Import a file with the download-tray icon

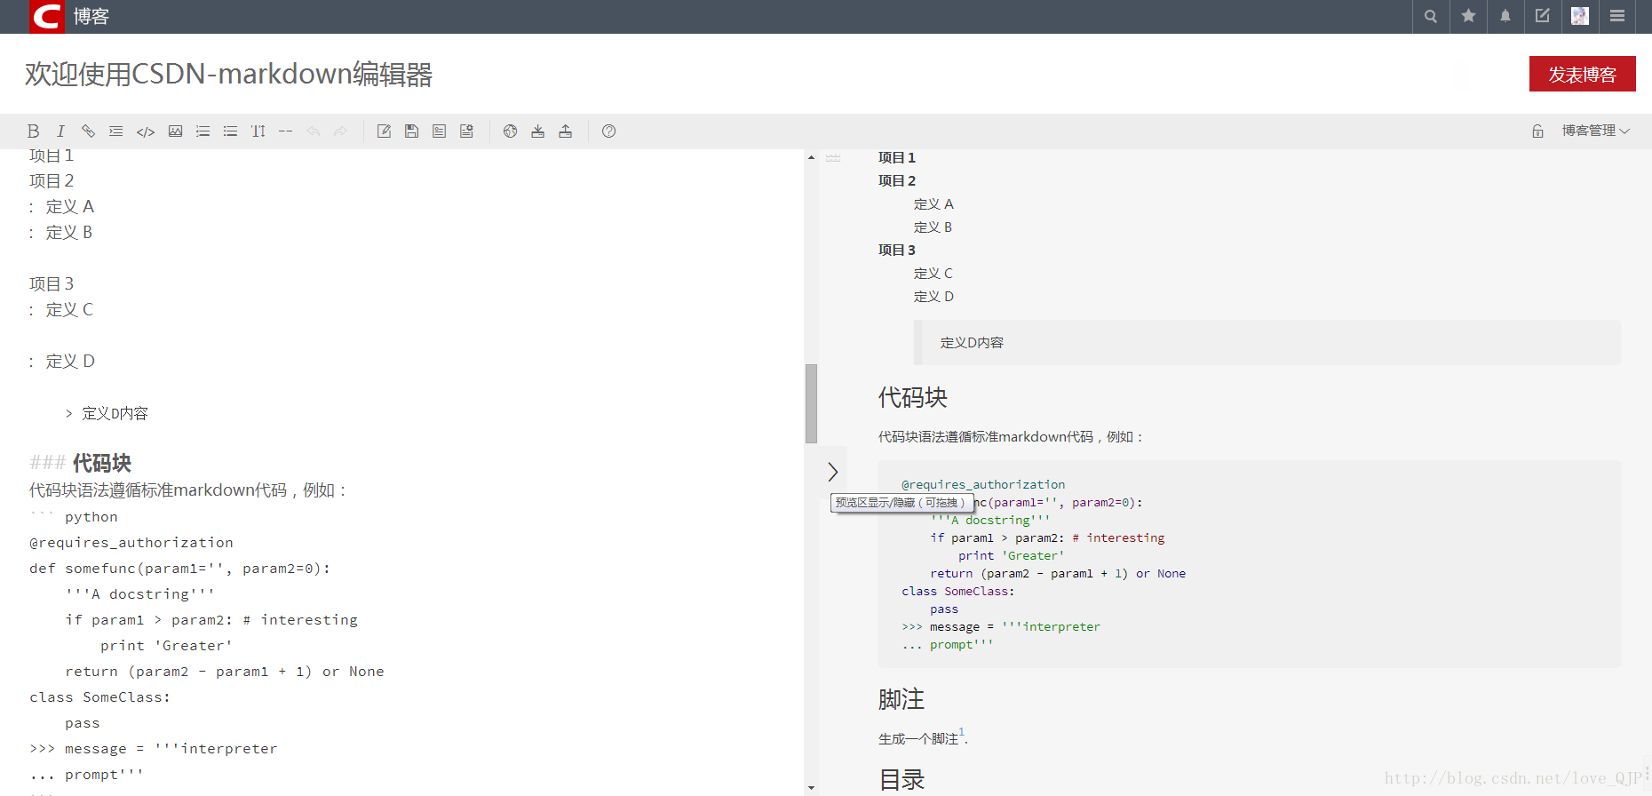click(x=537, y=131)
